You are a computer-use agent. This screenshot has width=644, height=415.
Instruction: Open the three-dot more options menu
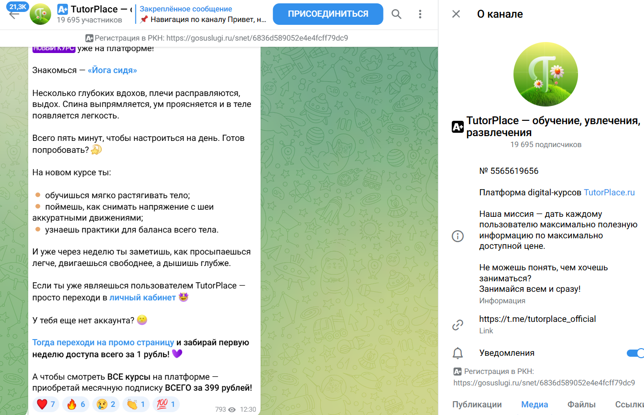click(420, 14)
